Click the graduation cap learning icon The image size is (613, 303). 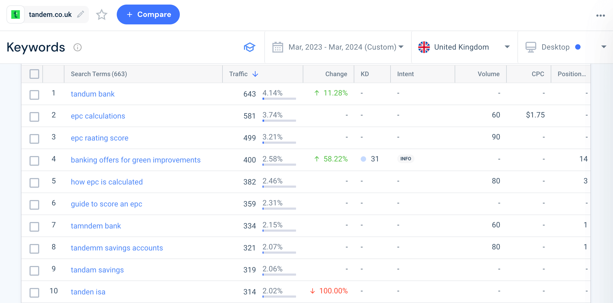tap(250, 47)
